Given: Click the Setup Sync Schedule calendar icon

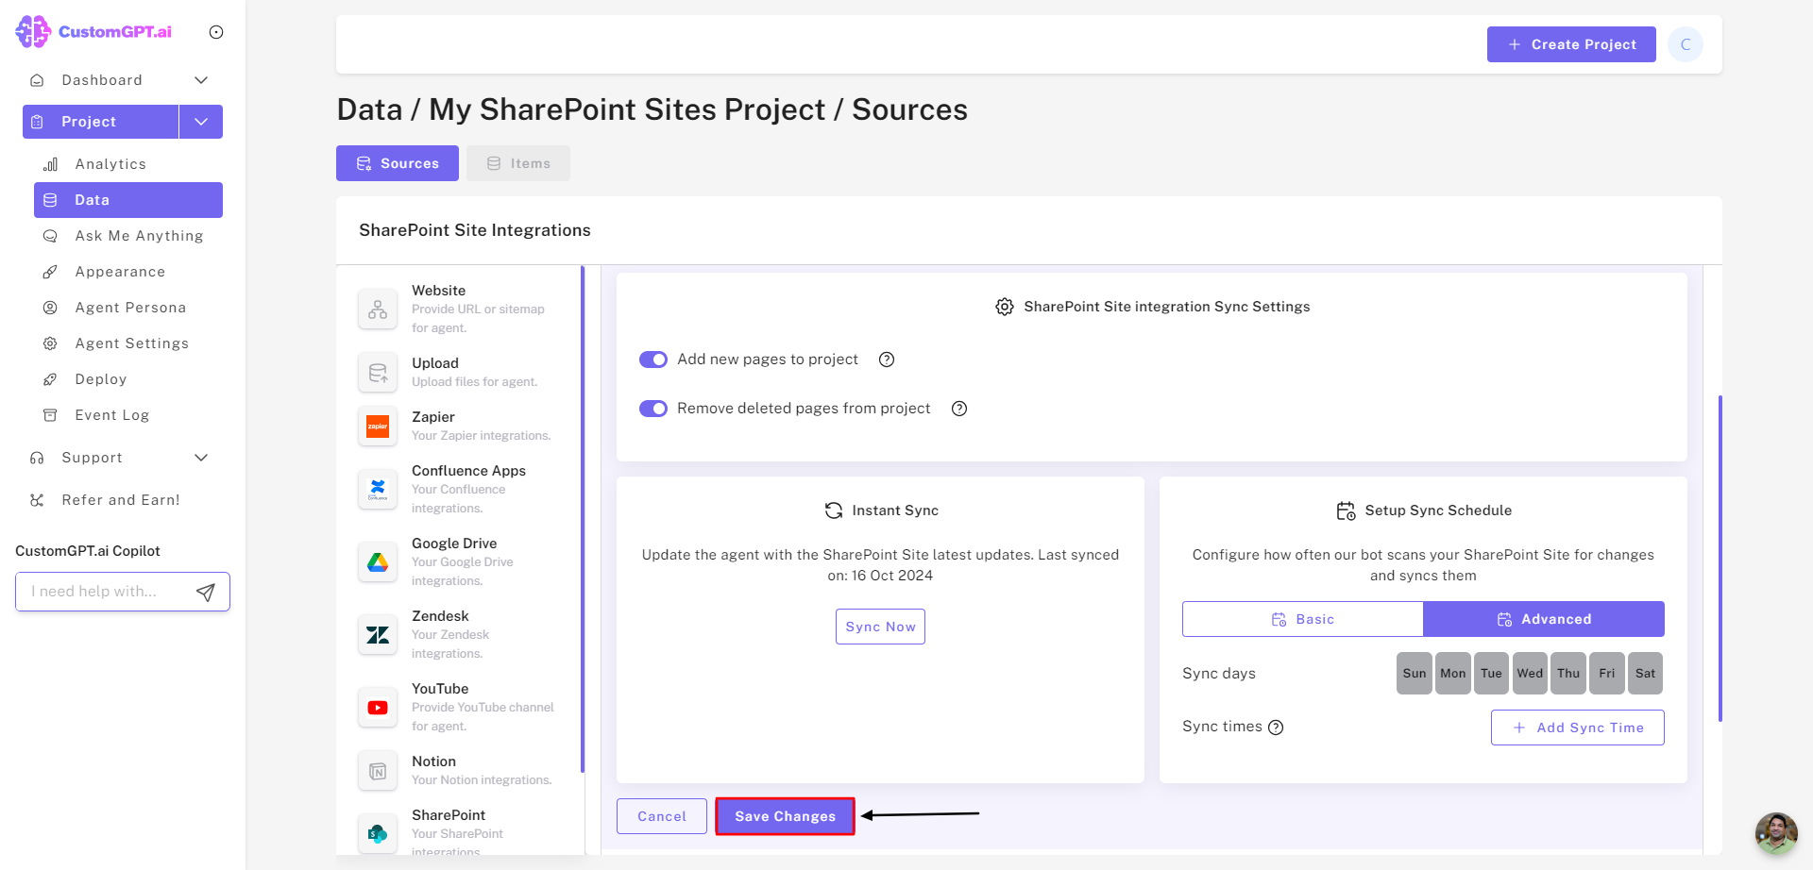Looking at the screenshot, I should [1346, 510].
